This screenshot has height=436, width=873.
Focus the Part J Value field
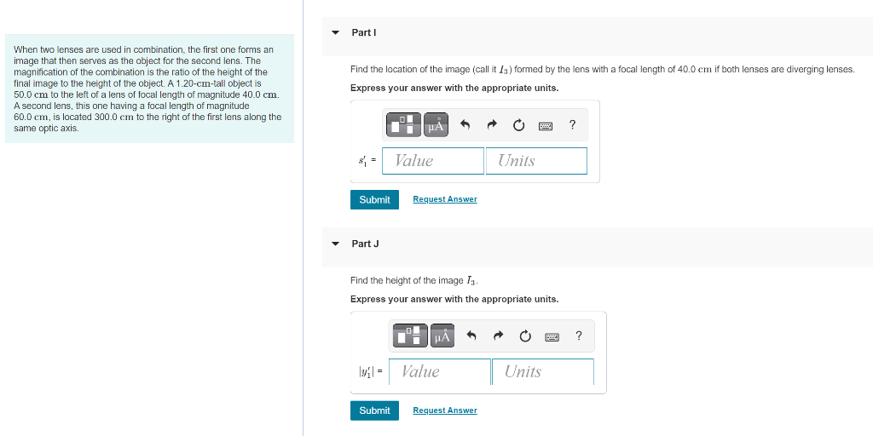(x=440, y=371)
